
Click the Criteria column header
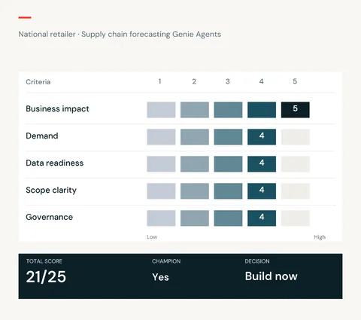tap(38, 82)
